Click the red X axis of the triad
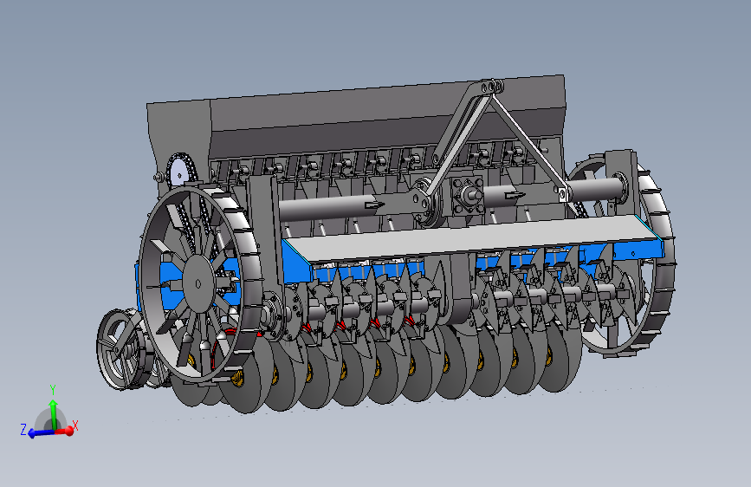 65,431
